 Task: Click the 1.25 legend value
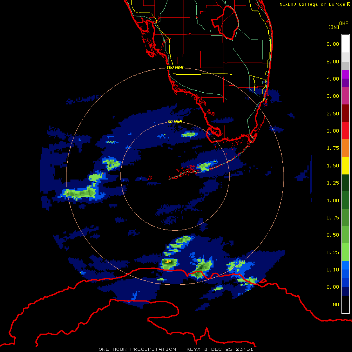click(333, 183)
